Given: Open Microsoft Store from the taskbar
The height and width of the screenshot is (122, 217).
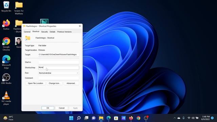Looking at the screenshot, I should pos(116,118).
